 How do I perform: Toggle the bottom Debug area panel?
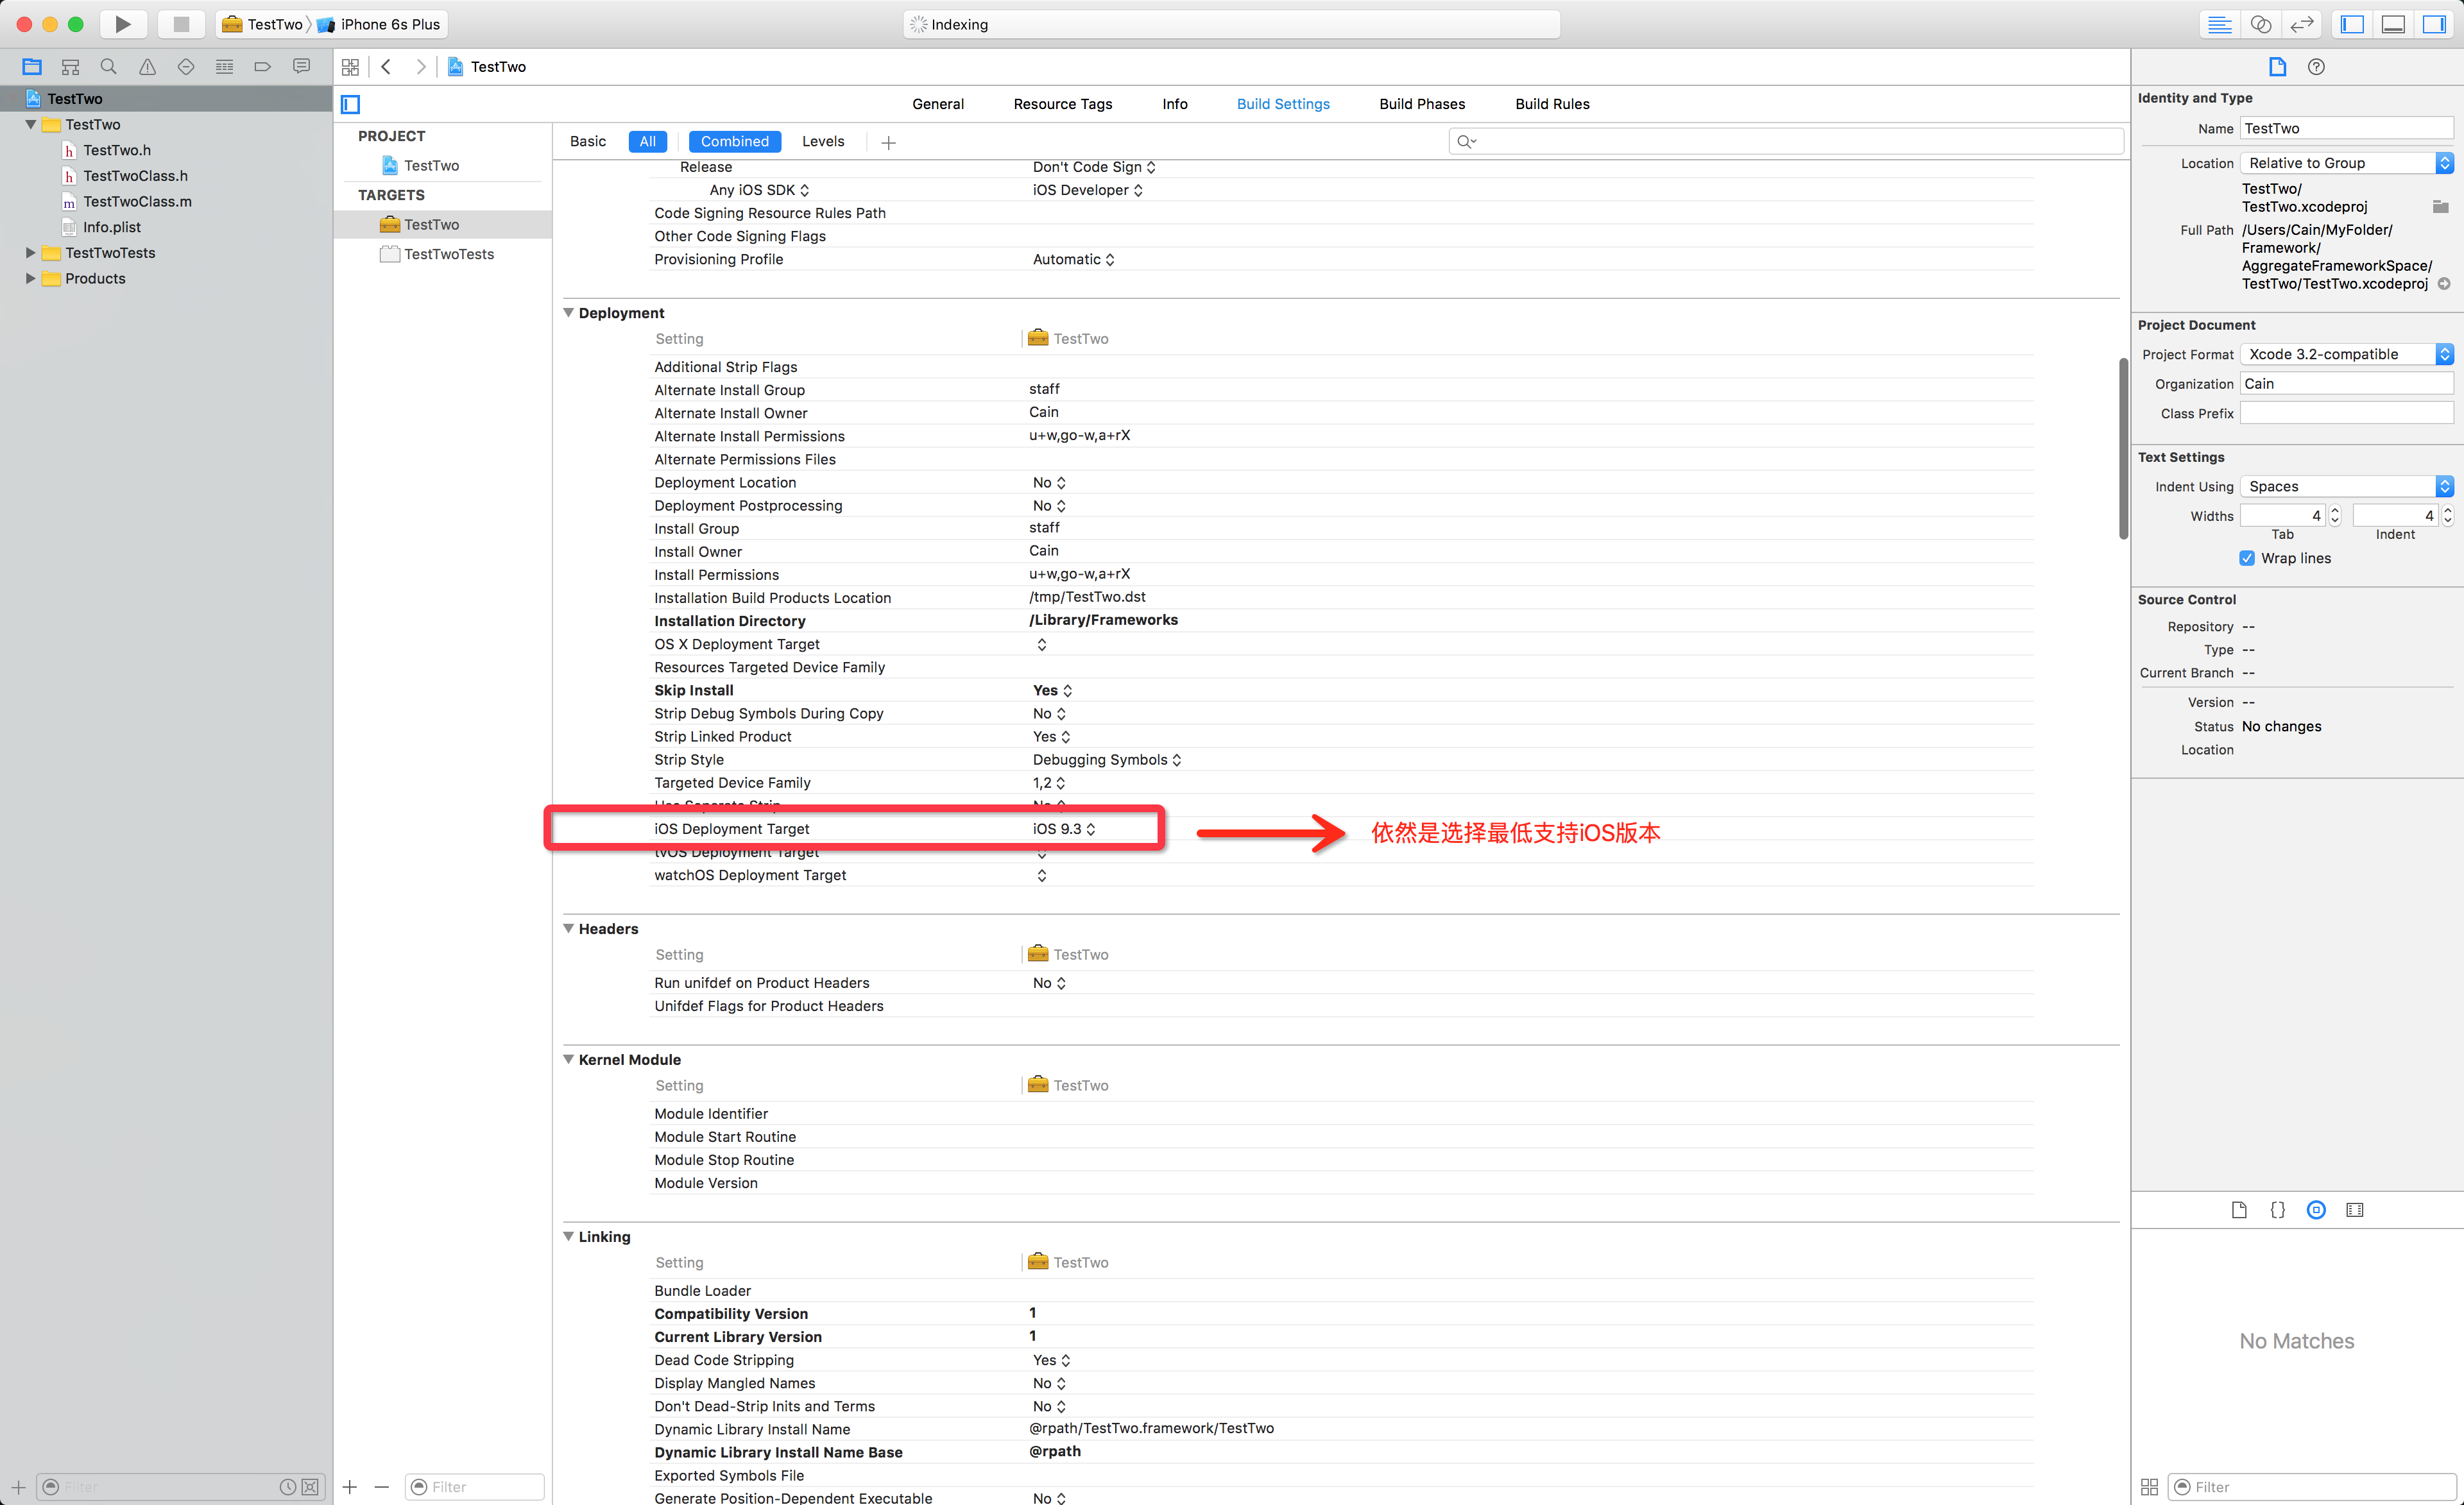point(2393,24)
